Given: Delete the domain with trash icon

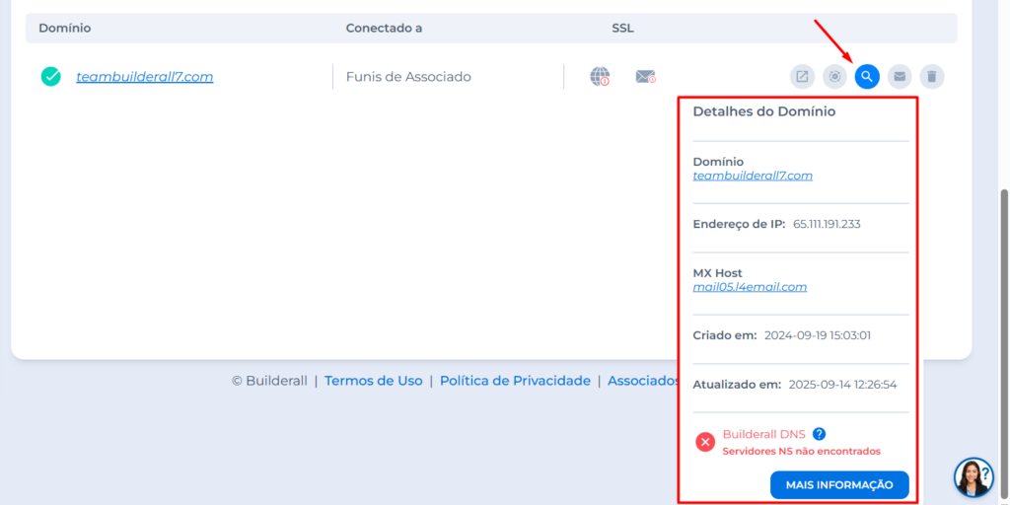Looking at the screenshot, I should (931, 76).
